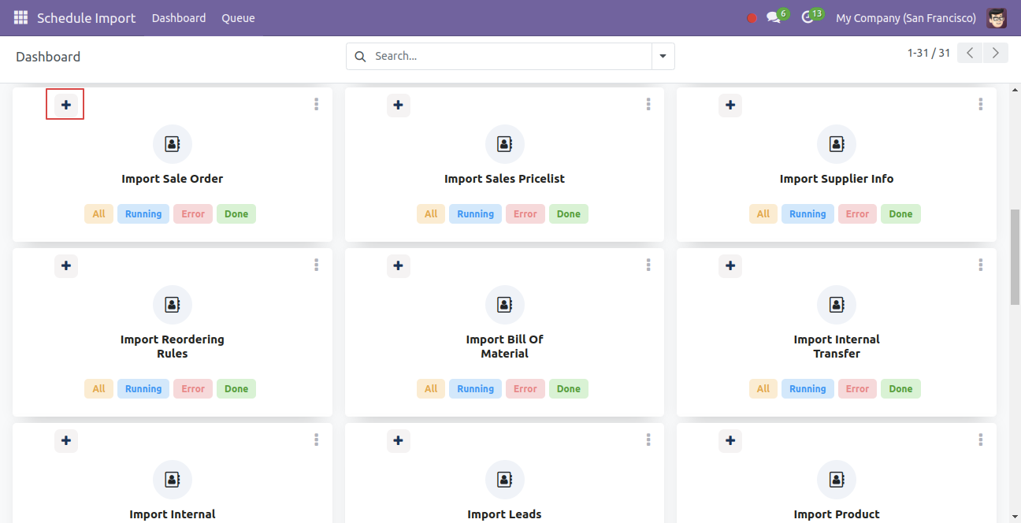
Task: Show Error for Import Bill Of Material
Action: 525,388
